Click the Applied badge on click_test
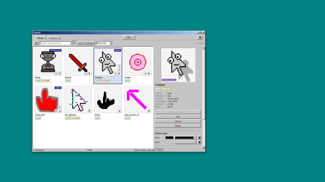Viewport: 325px width, 182px height. coord(58,88)
